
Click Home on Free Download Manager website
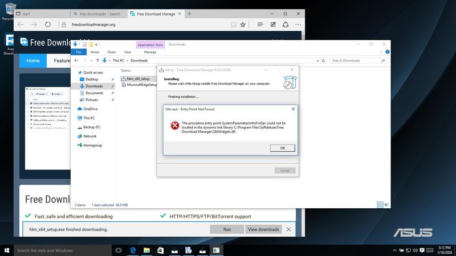coord(33,61)
